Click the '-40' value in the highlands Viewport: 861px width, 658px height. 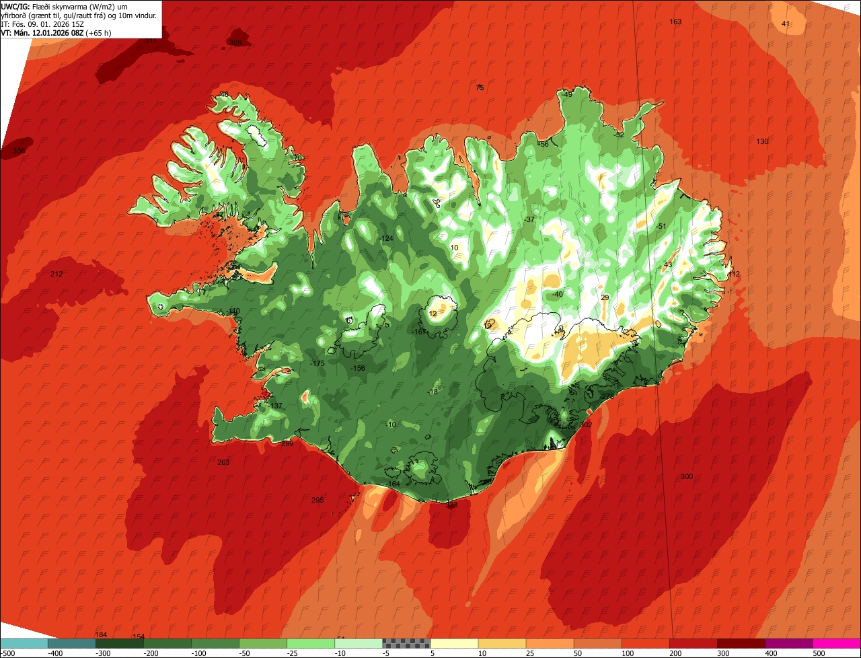tap(557, 295)
